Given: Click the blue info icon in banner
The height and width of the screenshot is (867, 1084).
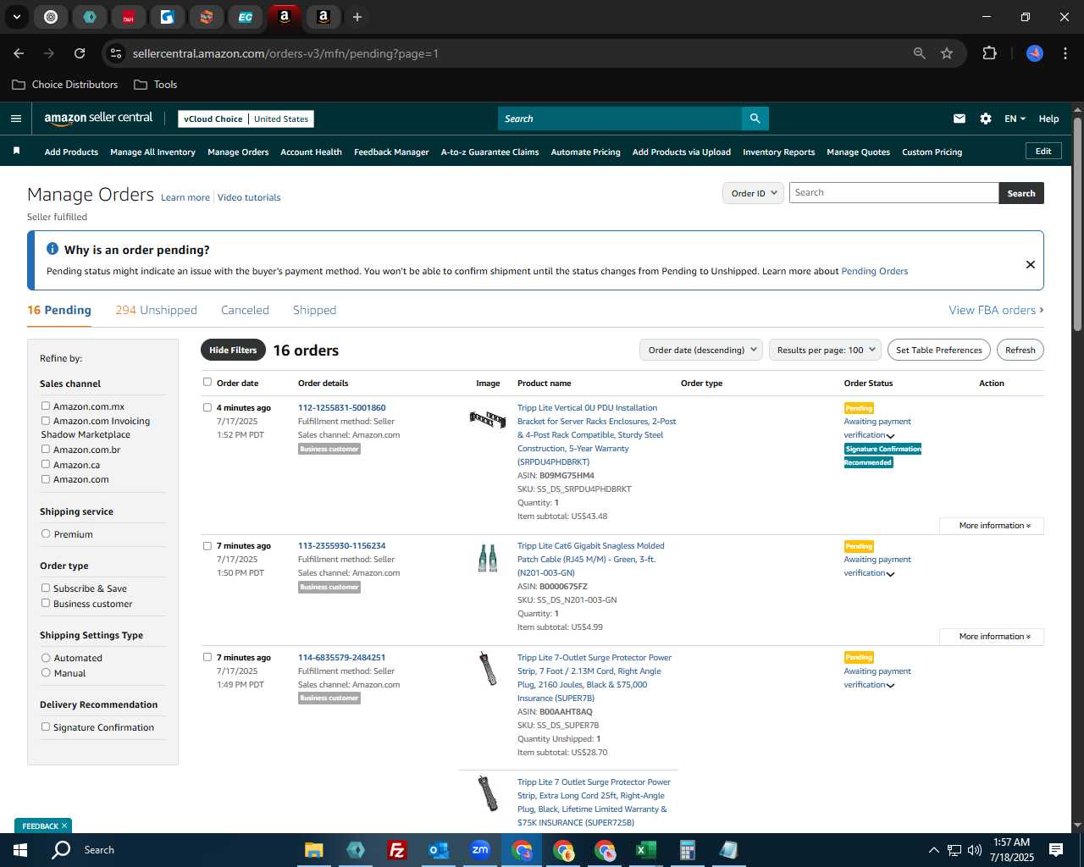Looking at the screenshot, I should [x=53, y=249].
